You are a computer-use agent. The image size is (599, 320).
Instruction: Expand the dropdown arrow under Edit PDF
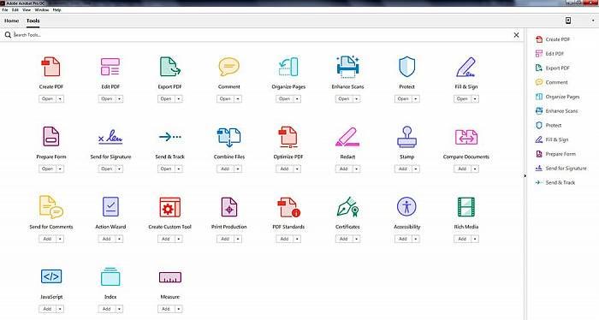click(x=120, y=99)
